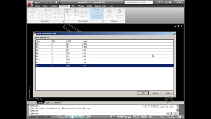Screen dimensions: 211x119
Task: Click Show geometric constraints button
Action: tap(57, 10)
